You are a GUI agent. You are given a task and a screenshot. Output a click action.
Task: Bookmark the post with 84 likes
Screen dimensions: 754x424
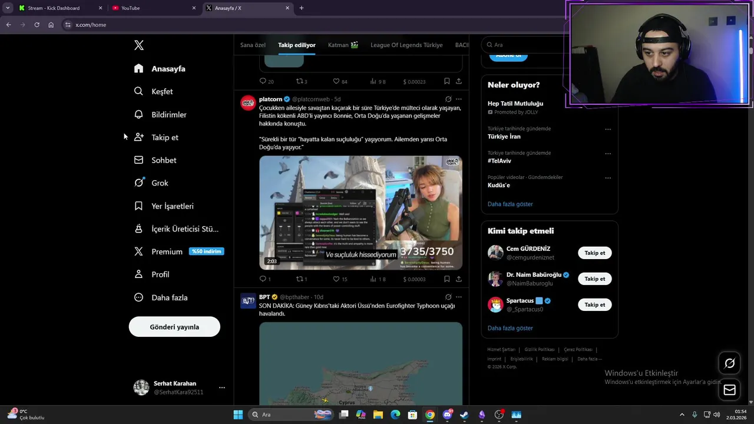(447, 81)
